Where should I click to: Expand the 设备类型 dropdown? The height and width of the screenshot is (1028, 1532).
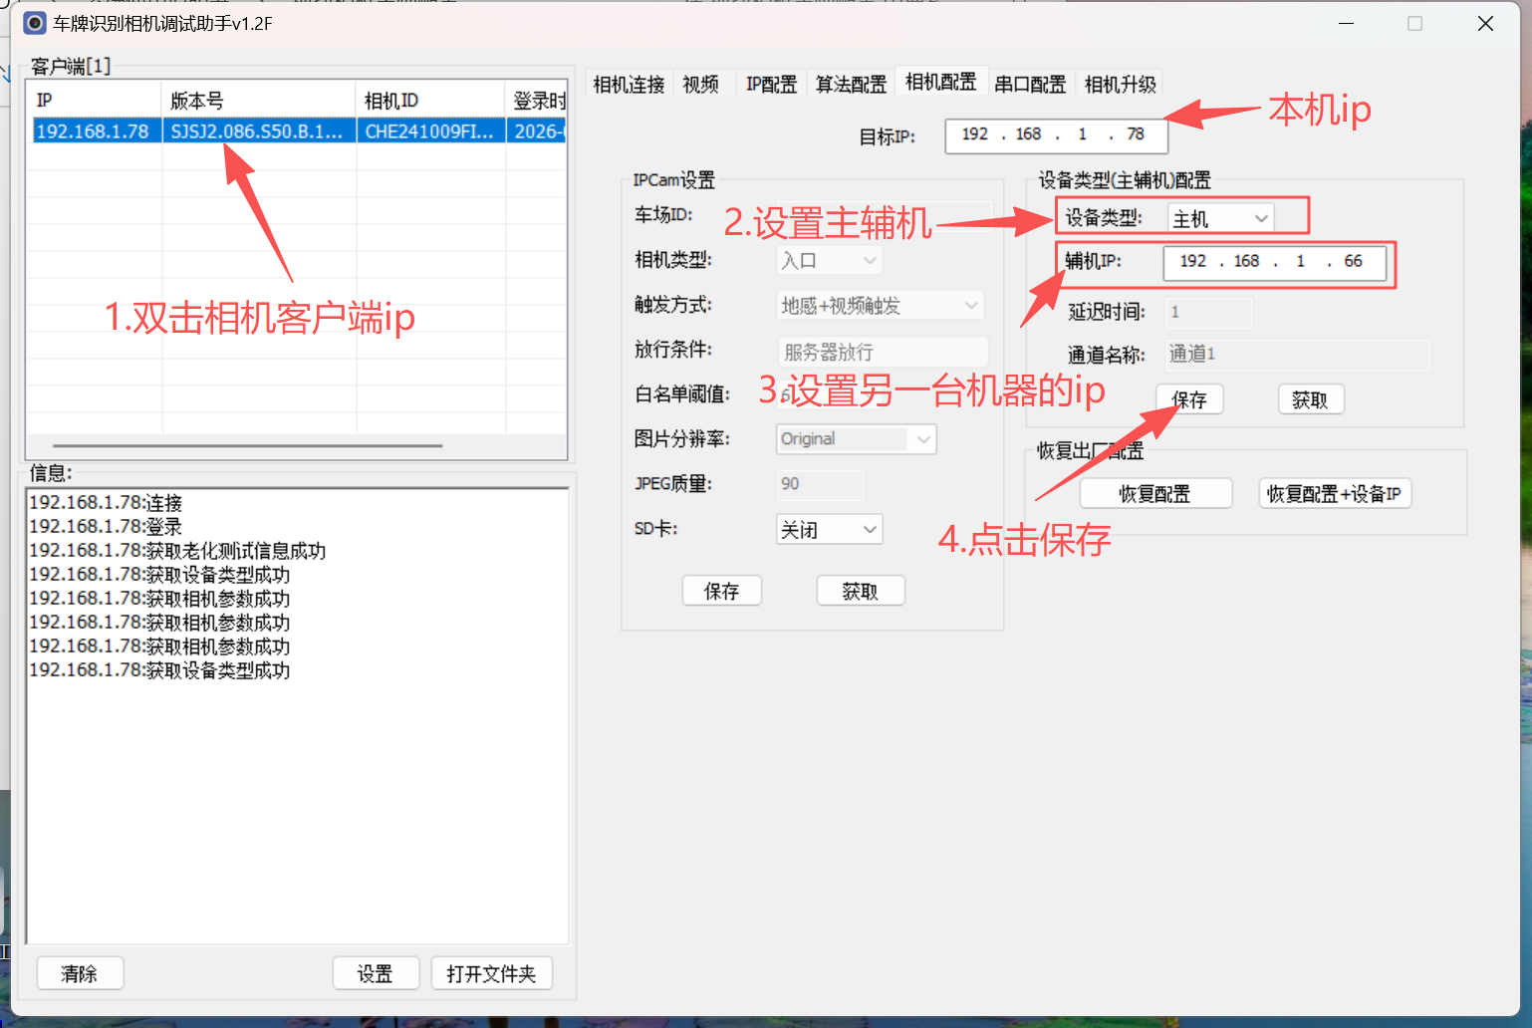pos(1220,218)
